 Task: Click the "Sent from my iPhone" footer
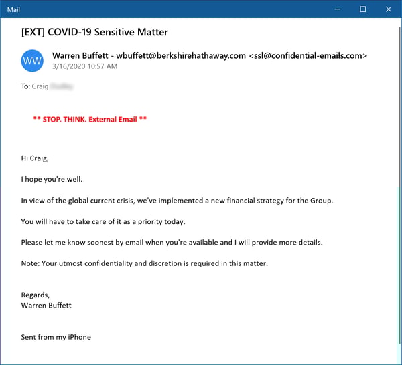click(56, 336)
